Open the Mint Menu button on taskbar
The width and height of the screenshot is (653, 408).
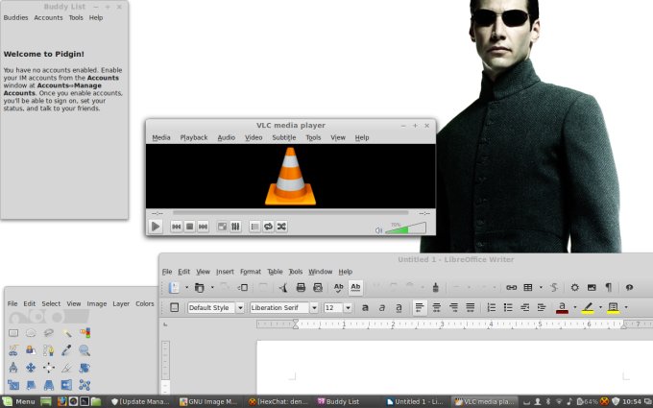coord(19,401)
